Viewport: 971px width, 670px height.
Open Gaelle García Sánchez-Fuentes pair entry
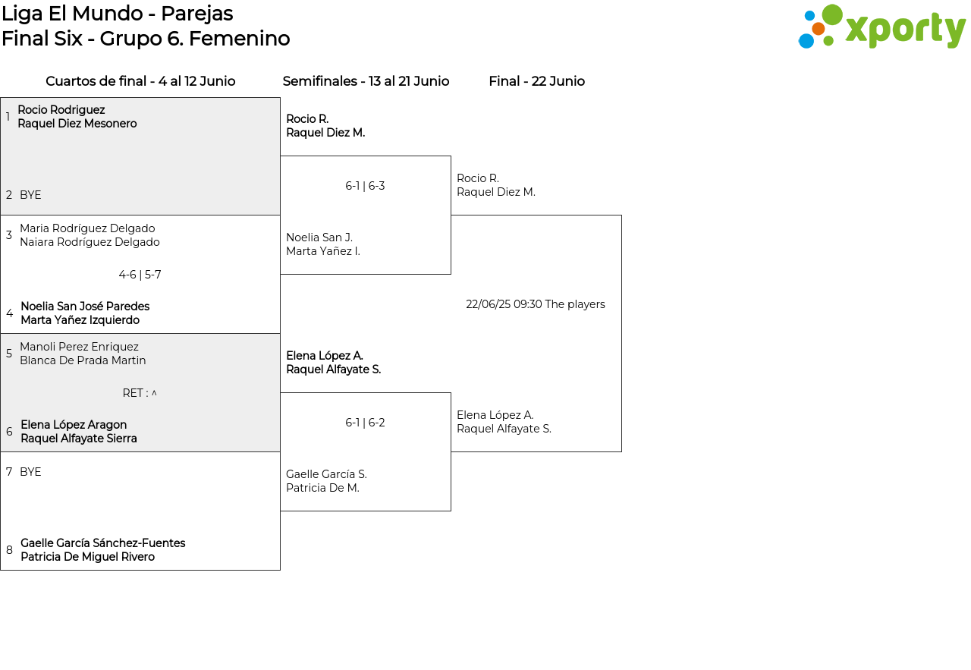[102, 550]
